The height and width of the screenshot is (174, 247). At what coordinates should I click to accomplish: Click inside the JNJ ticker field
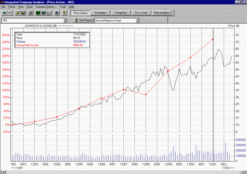click(33, 21)
